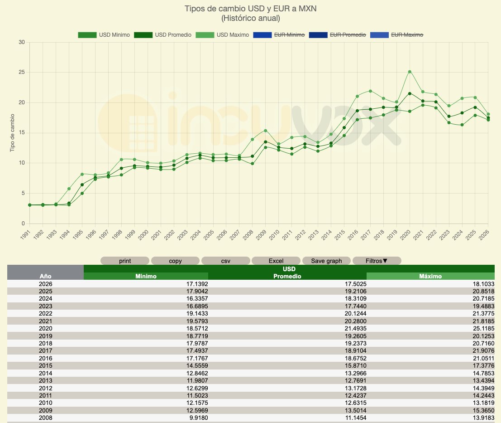Click the EUR Promedio dark blue swatch
This screenshot has height=423, width=501.
click(x=318, y=35)
